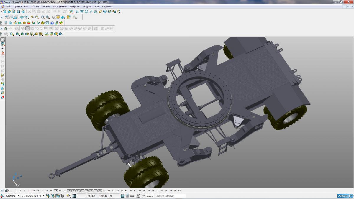The width and height of the screenshot is (354, 199).
Task: Open the Правка menu
Action: (x=18, y=6)
